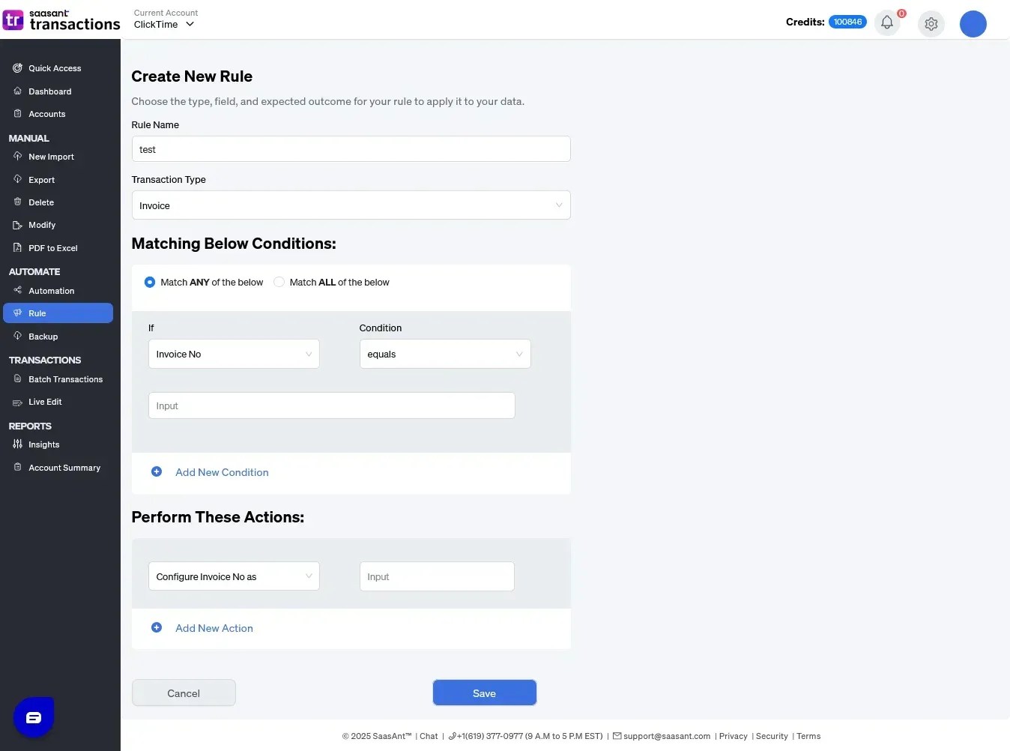
Task: Expand the Transaction Type Invoice dropdown
Action: pos(351,205)
